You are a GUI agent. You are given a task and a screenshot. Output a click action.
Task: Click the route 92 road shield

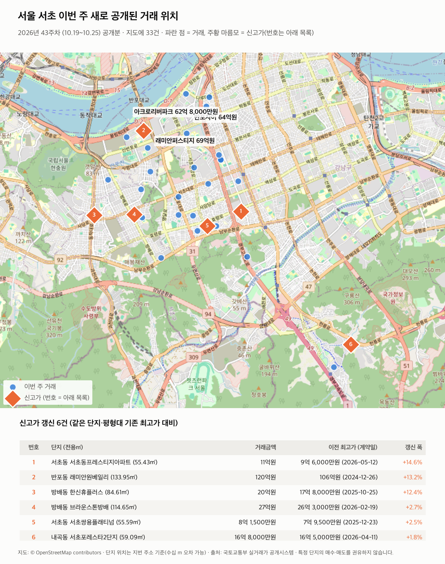point(60,260)
